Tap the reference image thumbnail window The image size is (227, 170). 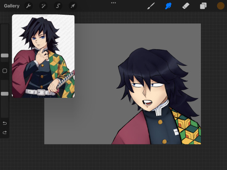pyautogui.click(x=43, y=56)
